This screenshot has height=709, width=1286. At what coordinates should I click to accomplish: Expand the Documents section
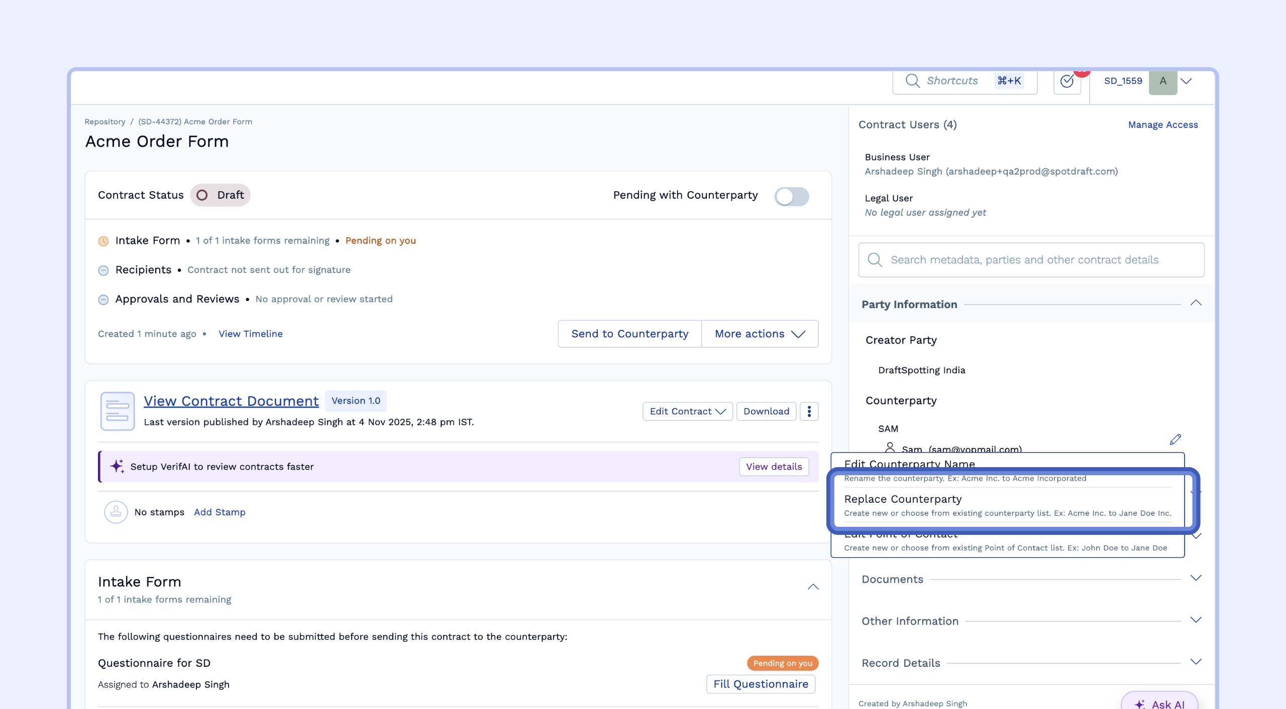[1196, 578]
